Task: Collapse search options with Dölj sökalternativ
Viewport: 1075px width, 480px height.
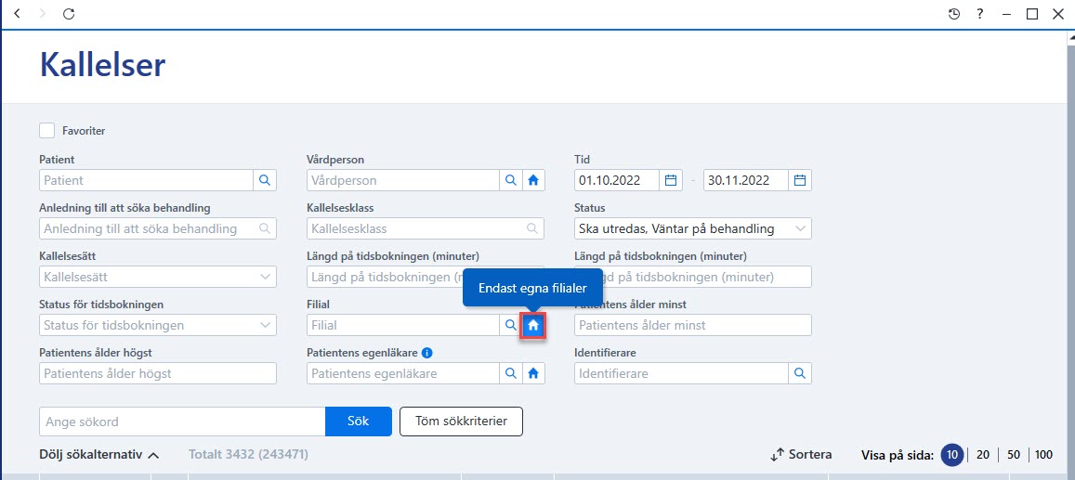Action: [100, 454]
